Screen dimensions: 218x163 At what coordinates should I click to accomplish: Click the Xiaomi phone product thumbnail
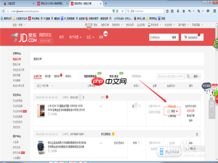(x=41, y=110)
